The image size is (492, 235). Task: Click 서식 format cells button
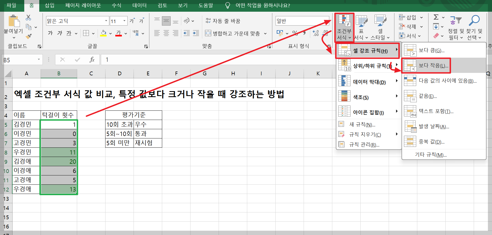410,36
